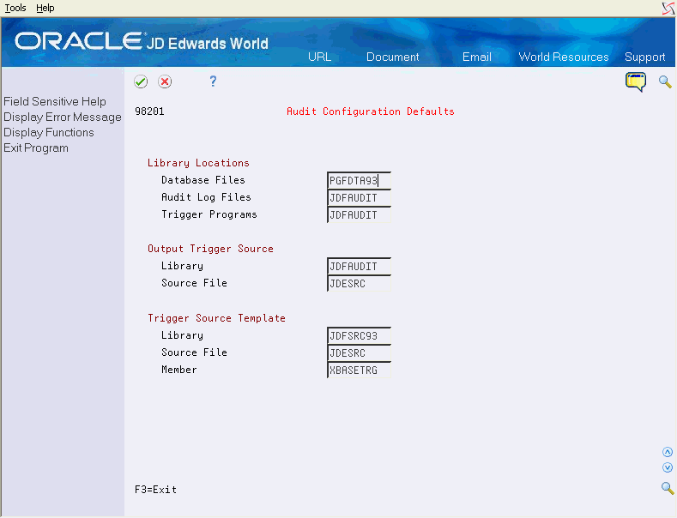Click the Audit Log Files label
The width and height of the screenshot is (677, 518).
pyautogui.click(x=207, y=197)
